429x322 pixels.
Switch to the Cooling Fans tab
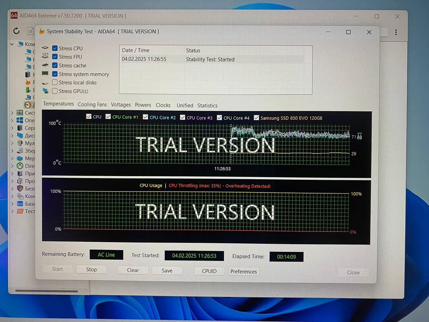[92, 104]
